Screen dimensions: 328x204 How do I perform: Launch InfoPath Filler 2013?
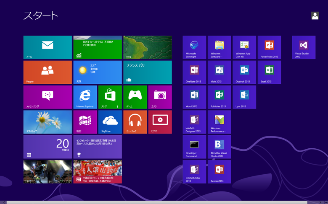click(194, 172)
